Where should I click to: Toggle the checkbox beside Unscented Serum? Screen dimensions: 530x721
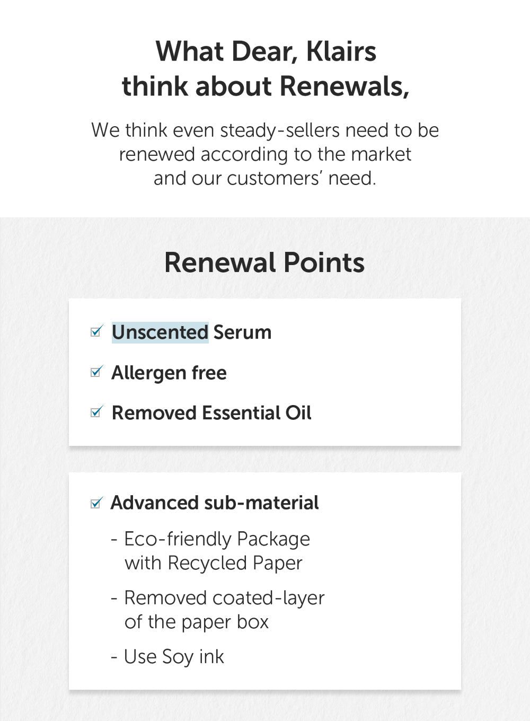click(x=96, y=332)
